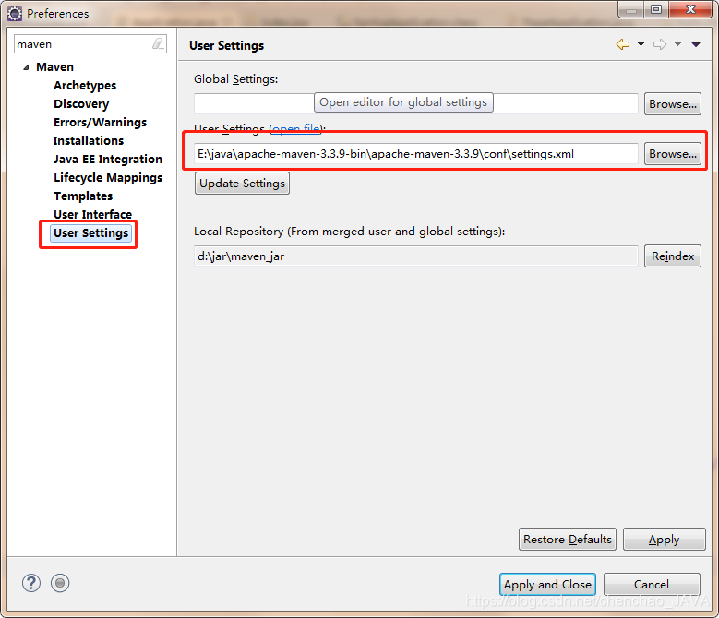This screenshot has height=618, width=719.
Task: Click the Reindex local repository button
Action: click(x=673, y=256)
